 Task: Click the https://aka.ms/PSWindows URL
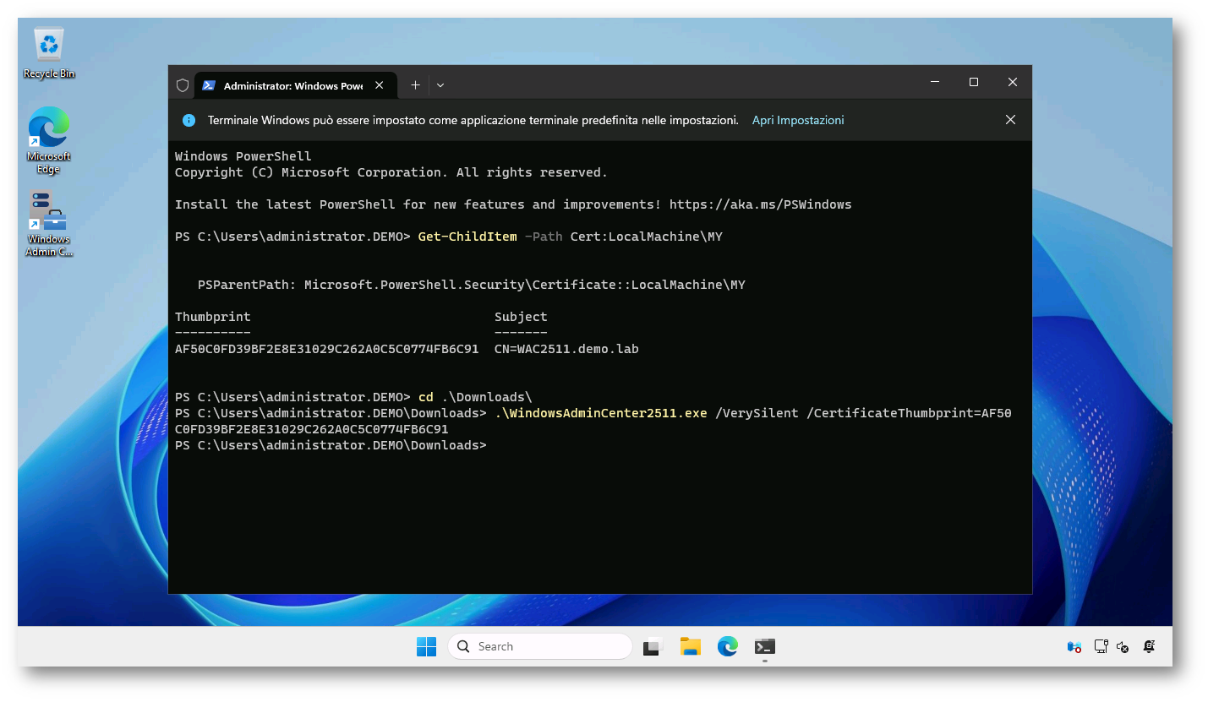[x=760, y=204]
